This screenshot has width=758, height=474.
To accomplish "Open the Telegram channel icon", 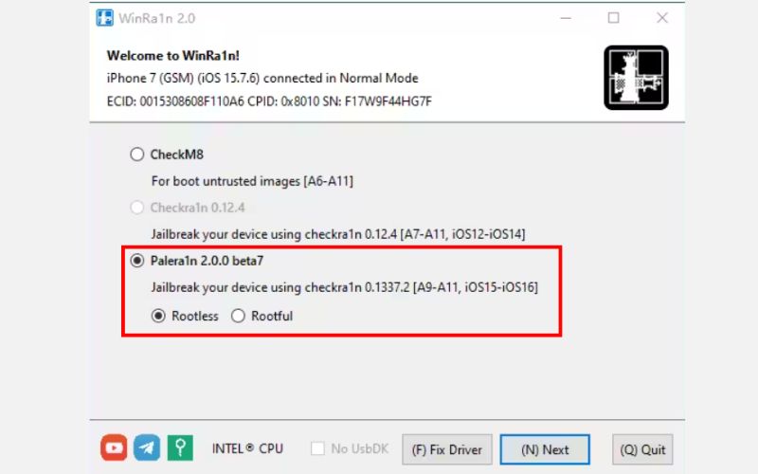I will (147, 447).
